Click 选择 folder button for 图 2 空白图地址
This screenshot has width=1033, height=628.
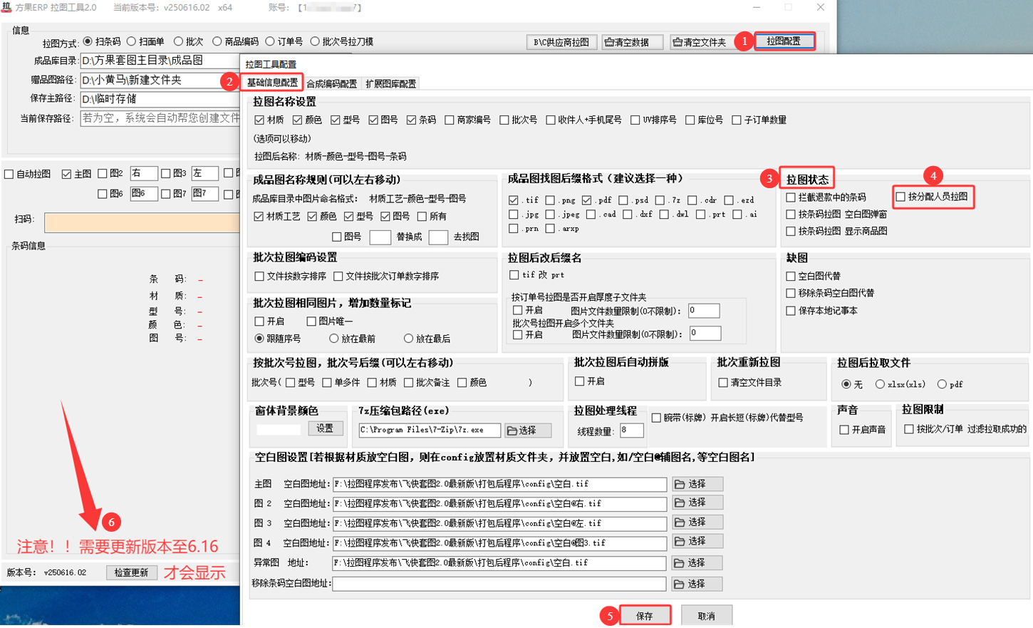tap(697, 503)
